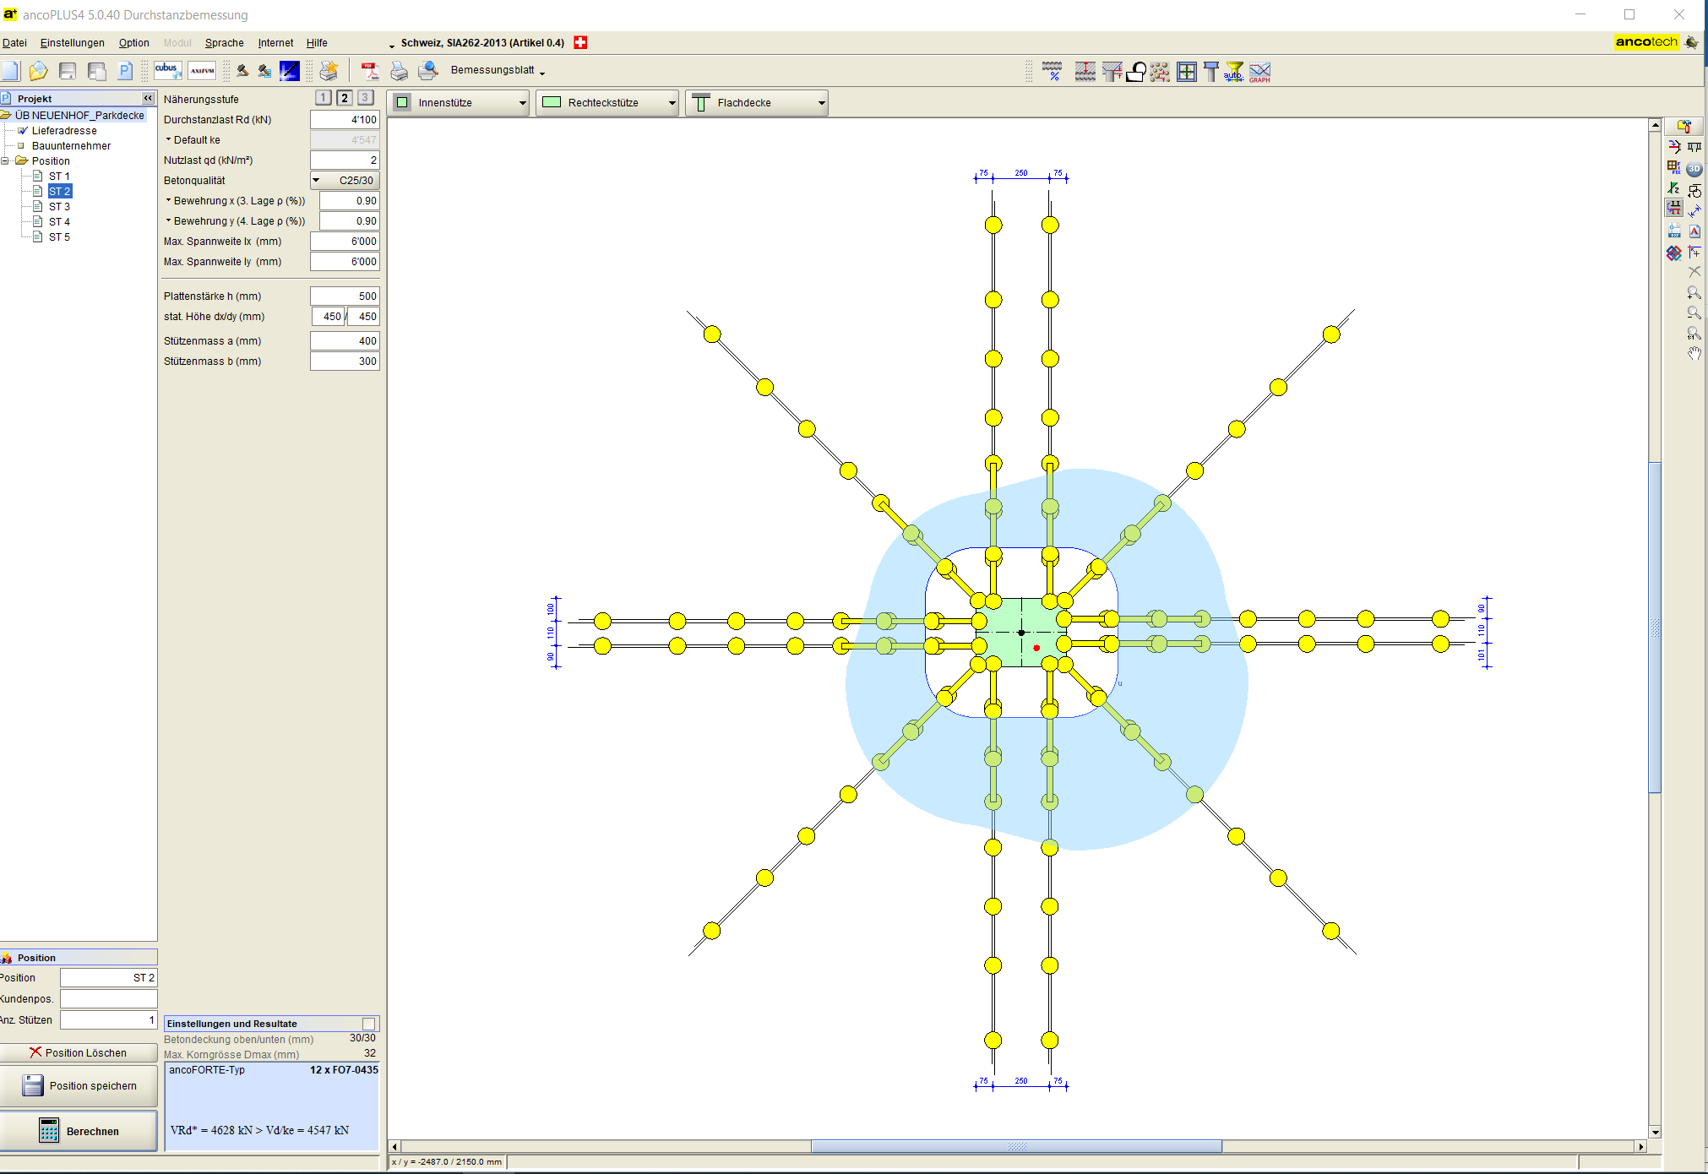The width and height of the screenshot is (1708, 1174).
Task: Open Betonqualität C25/30 dropdown
Action: (345, 180)
